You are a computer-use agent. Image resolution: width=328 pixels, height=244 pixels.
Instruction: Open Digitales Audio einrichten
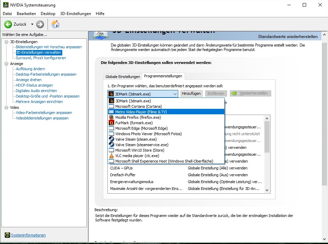point(36,91)
